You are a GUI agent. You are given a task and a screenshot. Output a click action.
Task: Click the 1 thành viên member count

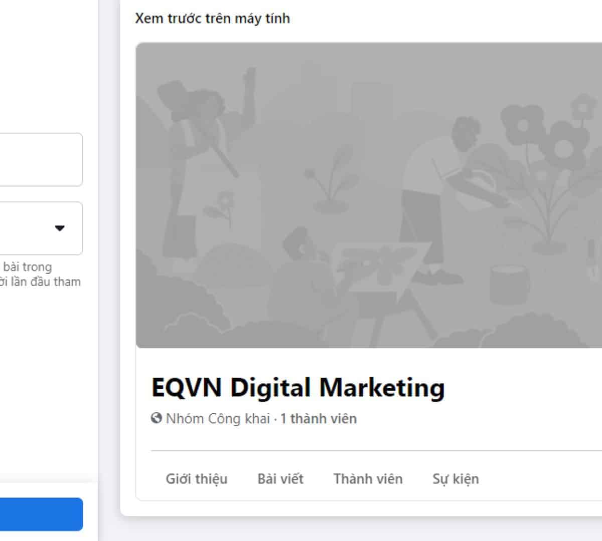(x=319, y=418)
